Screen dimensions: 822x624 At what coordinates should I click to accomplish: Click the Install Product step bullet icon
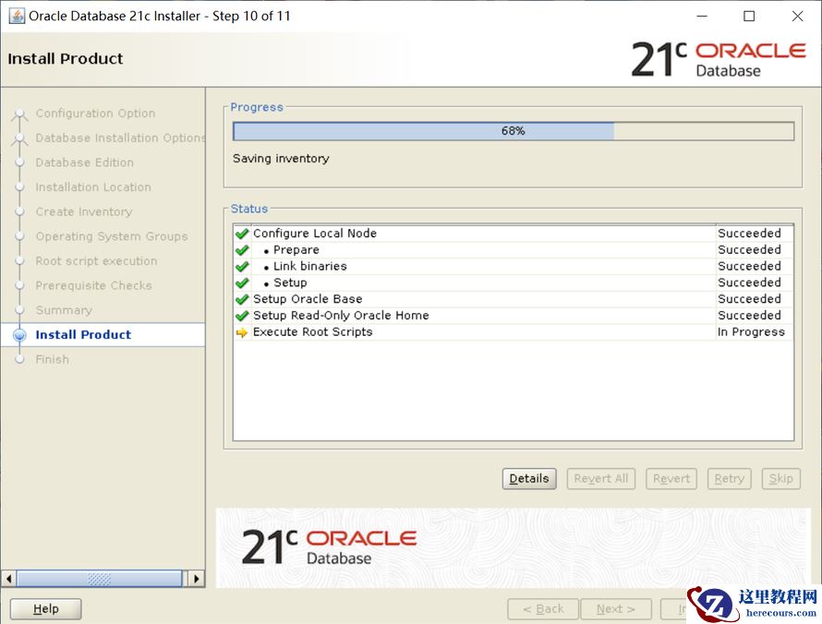(19, 335)
